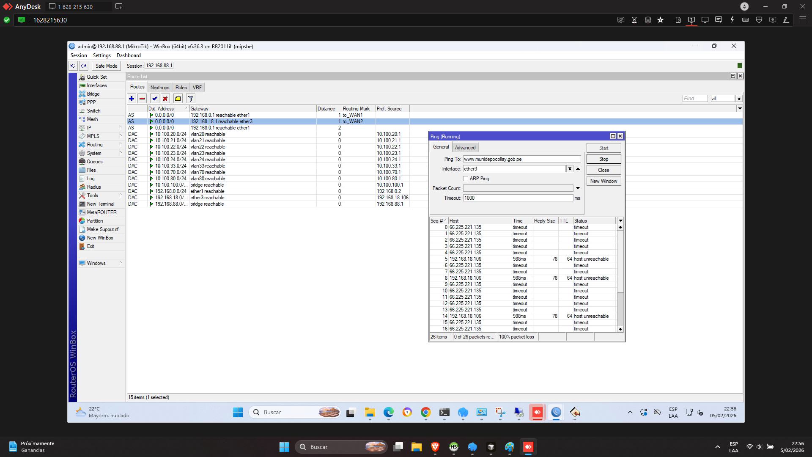
Task: Open Queues in the WinBox sidebar
Action: click(x=94, y=162)
